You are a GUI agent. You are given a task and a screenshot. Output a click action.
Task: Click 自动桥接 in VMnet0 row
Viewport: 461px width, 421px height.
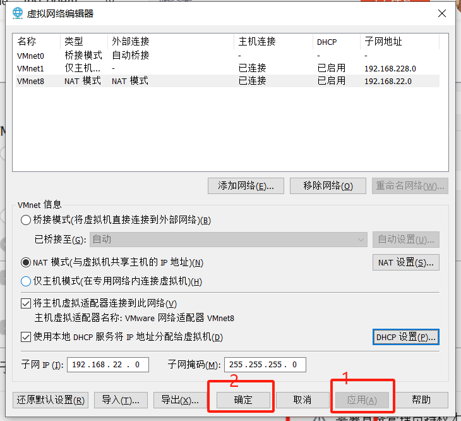pyautogui.click(x=131, y=55)
